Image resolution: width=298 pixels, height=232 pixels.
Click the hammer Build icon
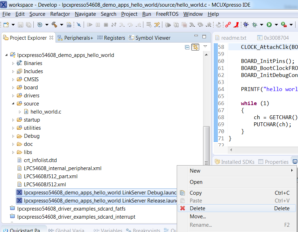pos(54,25)
